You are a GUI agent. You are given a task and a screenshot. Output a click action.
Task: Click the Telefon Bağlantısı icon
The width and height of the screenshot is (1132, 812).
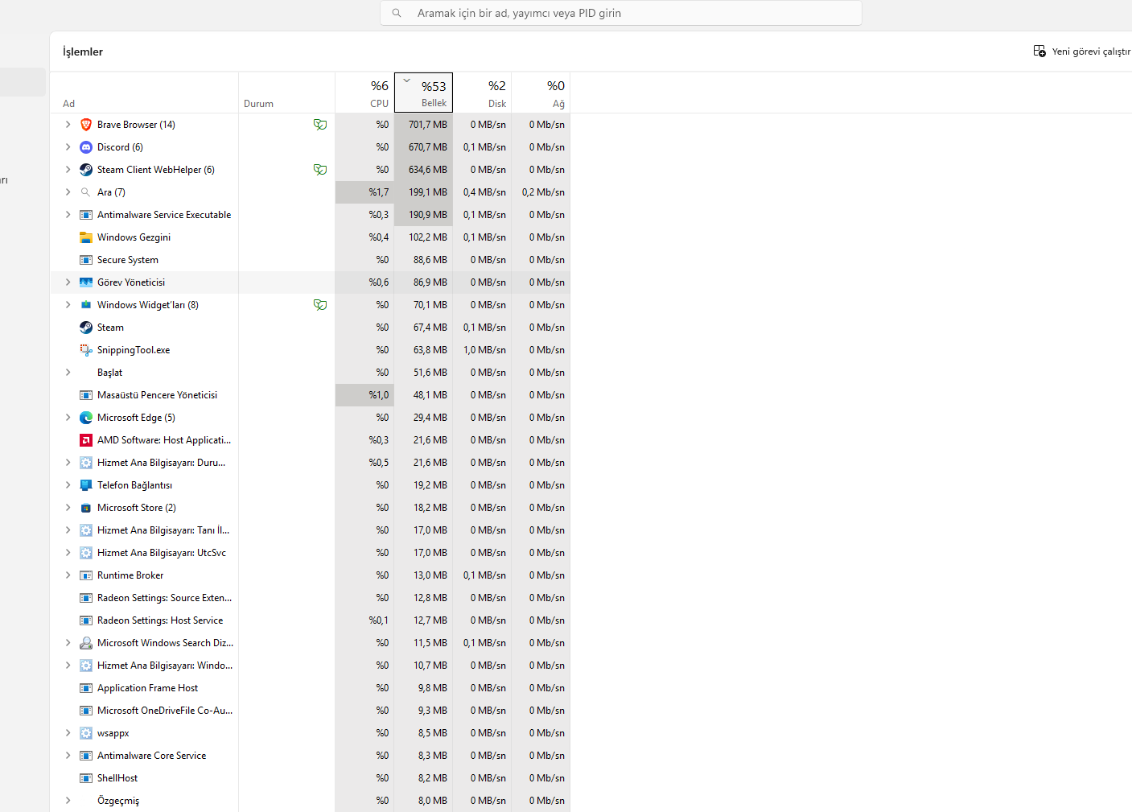(x=86, y=485)
